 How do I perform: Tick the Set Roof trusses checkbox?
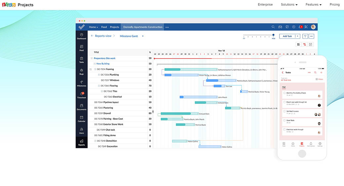[x=284, y=111]
